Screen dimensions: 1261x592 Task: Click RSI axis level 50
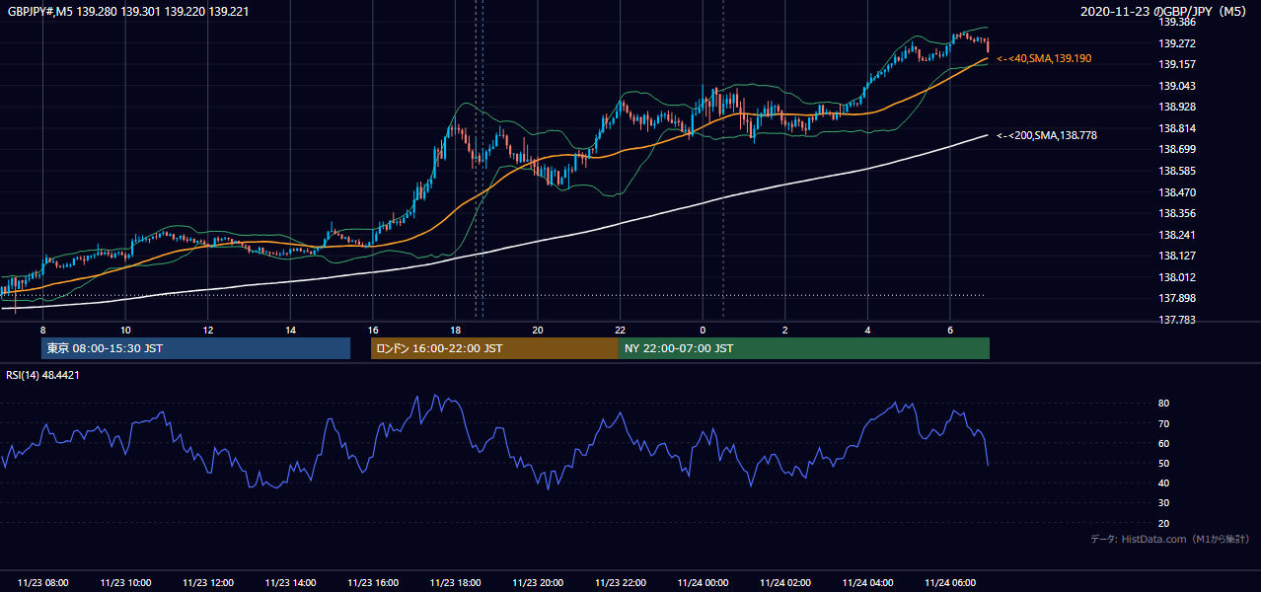click(x=1164, y=463)
